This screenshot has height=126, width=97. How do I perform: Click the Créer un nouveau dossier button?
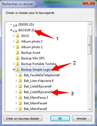[23, 119]
